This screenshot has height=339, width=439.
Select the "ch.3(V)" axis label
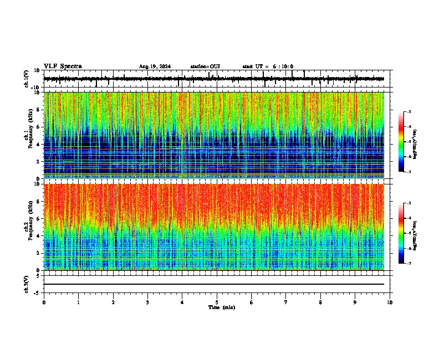tap(27, 284)
